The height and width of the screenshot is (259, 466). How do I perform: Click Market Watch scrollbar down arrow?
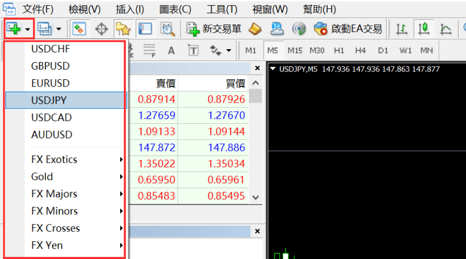256,197
